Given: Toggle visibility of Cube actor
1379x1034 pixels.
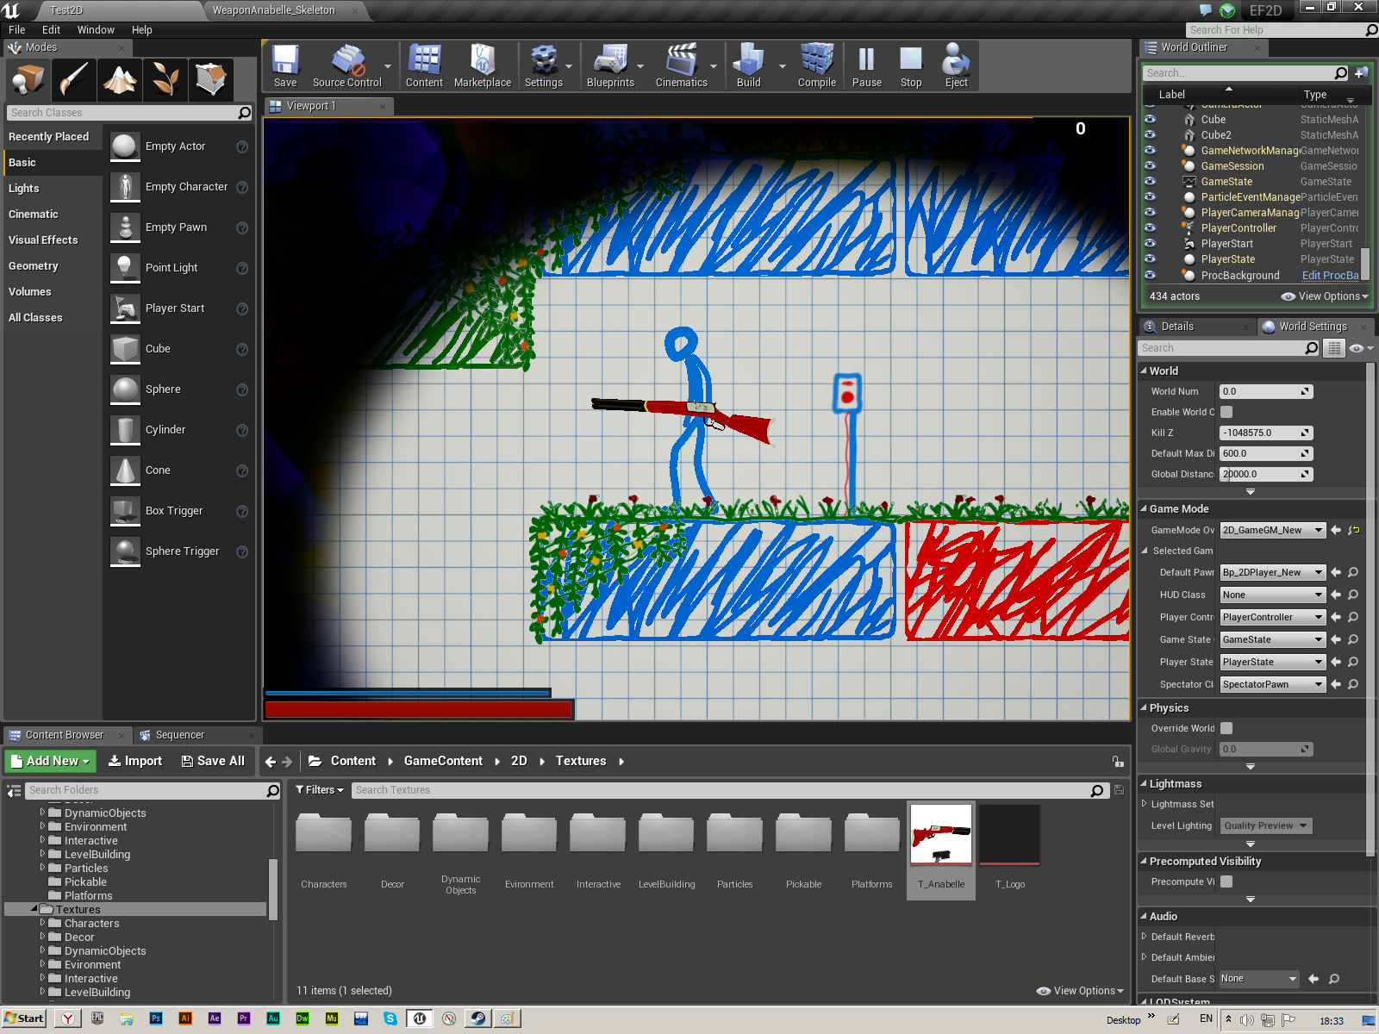Looking at the screenshot, I should 1150,120.
